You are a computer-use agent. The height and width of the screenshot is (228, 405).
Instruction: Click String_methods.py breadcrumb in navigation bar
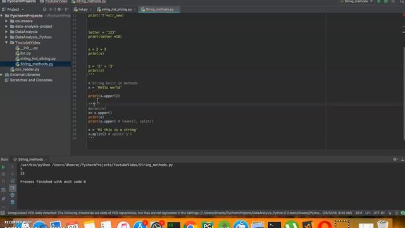tap(89, 1)
